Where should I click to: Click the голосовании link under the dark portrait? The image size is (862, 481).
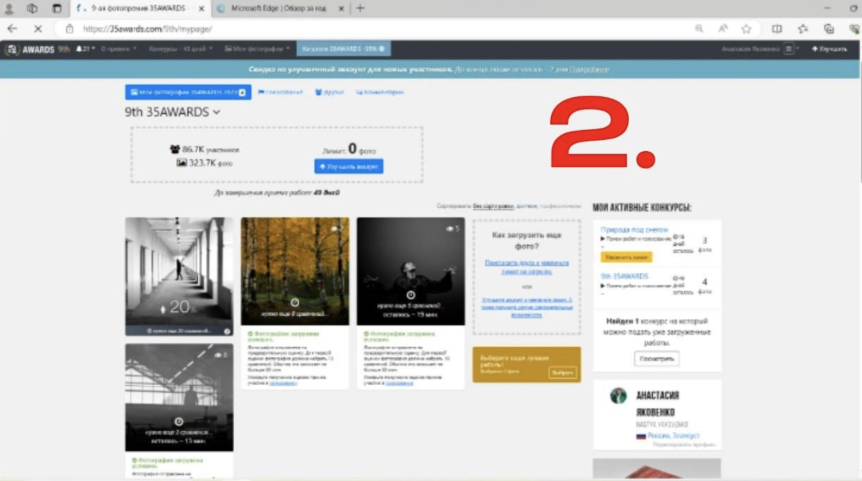pyautogui.click(x=399, y=383)
